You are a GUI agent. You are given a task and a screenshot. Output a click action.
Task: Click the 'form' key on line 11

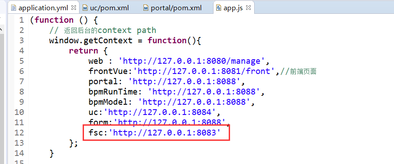(98, 123)
